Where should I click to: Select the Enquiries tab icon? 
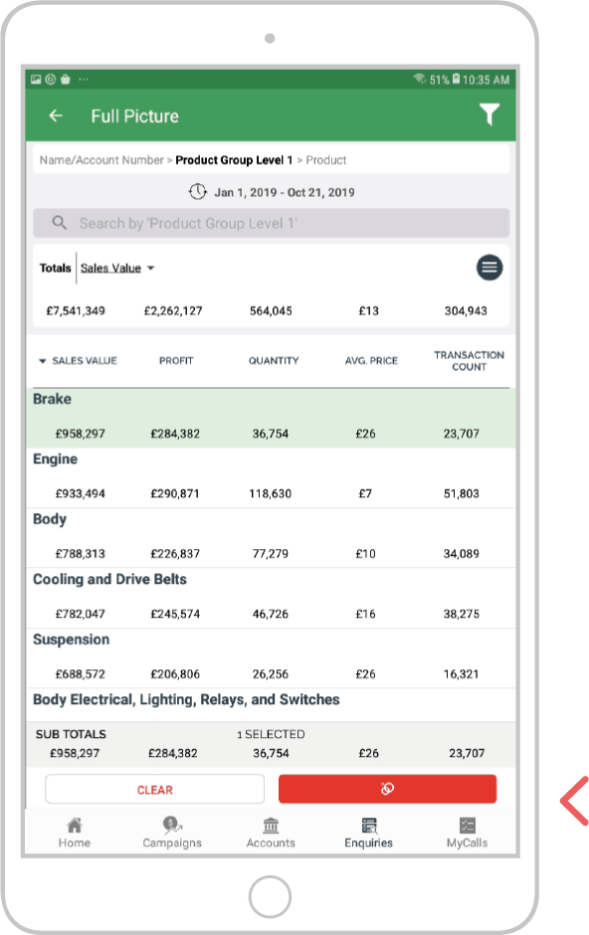point(369,826)
